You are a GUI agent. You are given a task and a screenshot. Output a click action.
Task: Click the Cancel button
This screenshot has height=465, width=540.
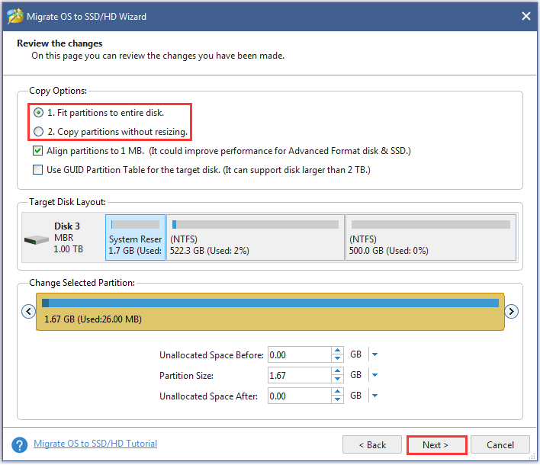point(500,445)
